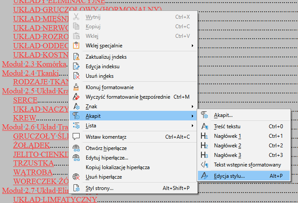The height and width of the screenshot is (203, 298).
Task: Select Usuń indeks menu entry
Action: tap(133, 76)
